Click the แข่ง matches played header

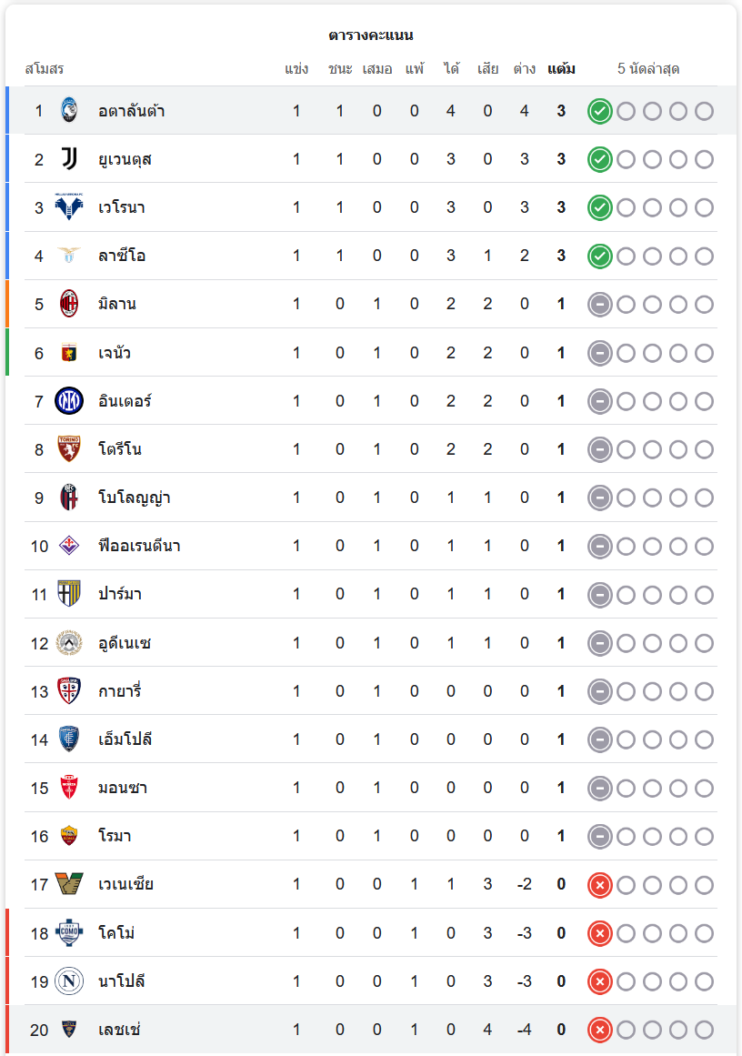pyautogui.click(x=296, y=69)
